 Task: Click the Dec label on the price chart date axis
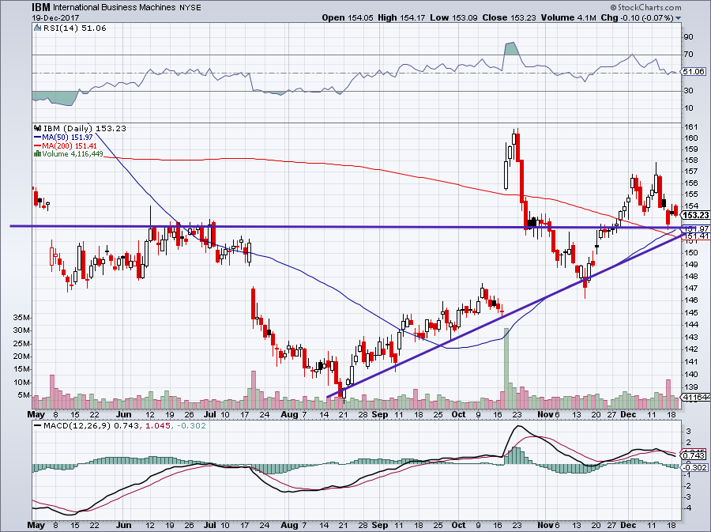629,414
